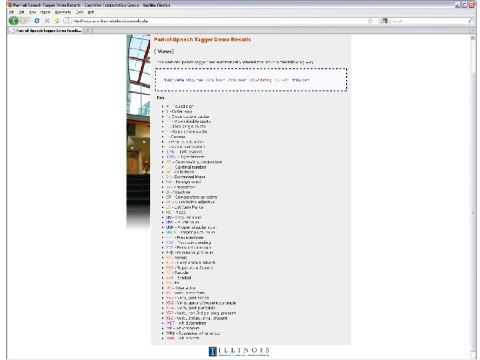
Task: Click the 'Verb, gerund/present participle' key entry
Action: (x=201, y=303)
